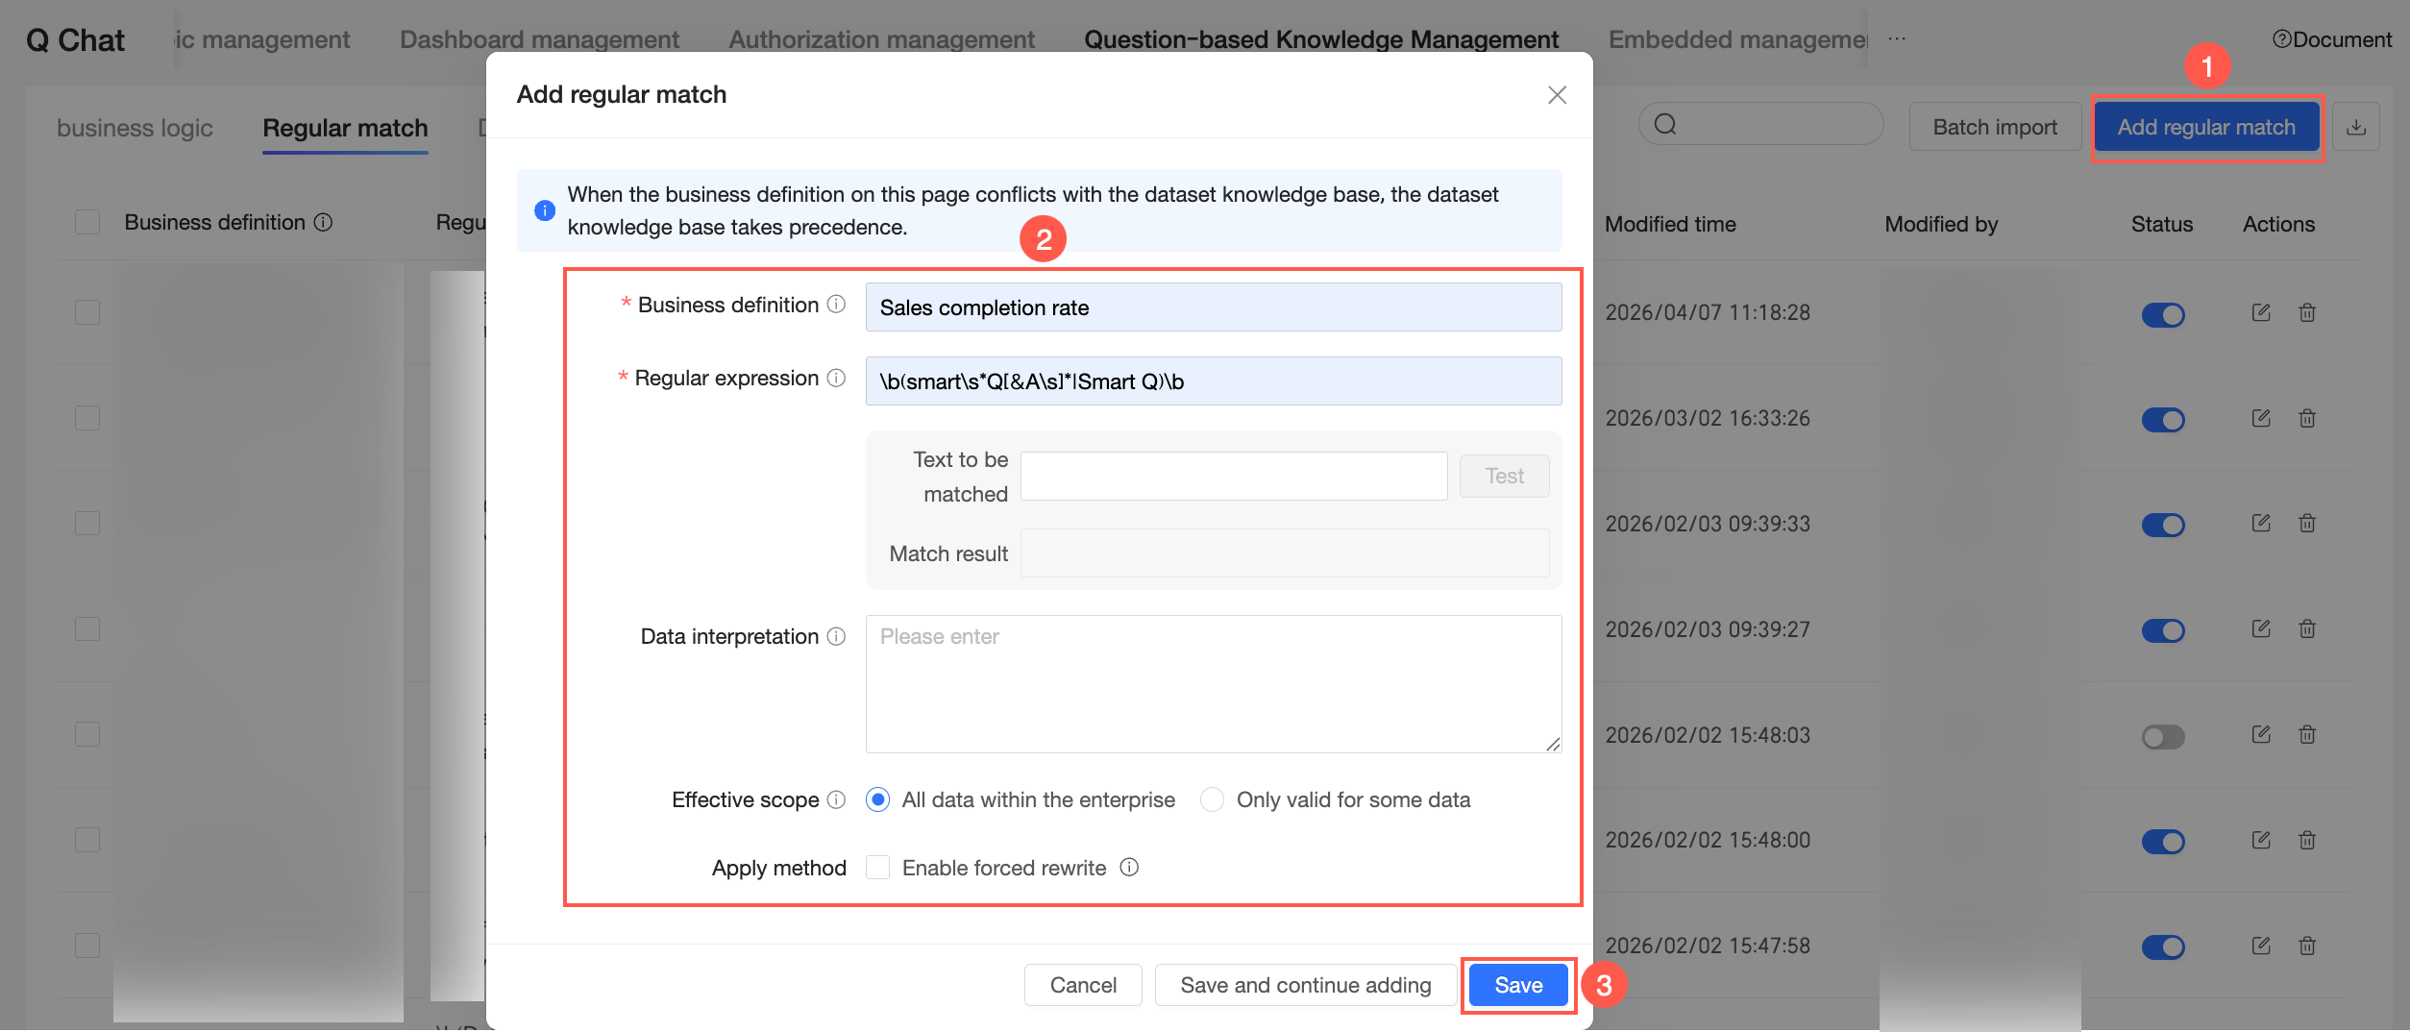
Task: Click the Modified by column header
Action: pyautogui.click(x=1941, y=224)
